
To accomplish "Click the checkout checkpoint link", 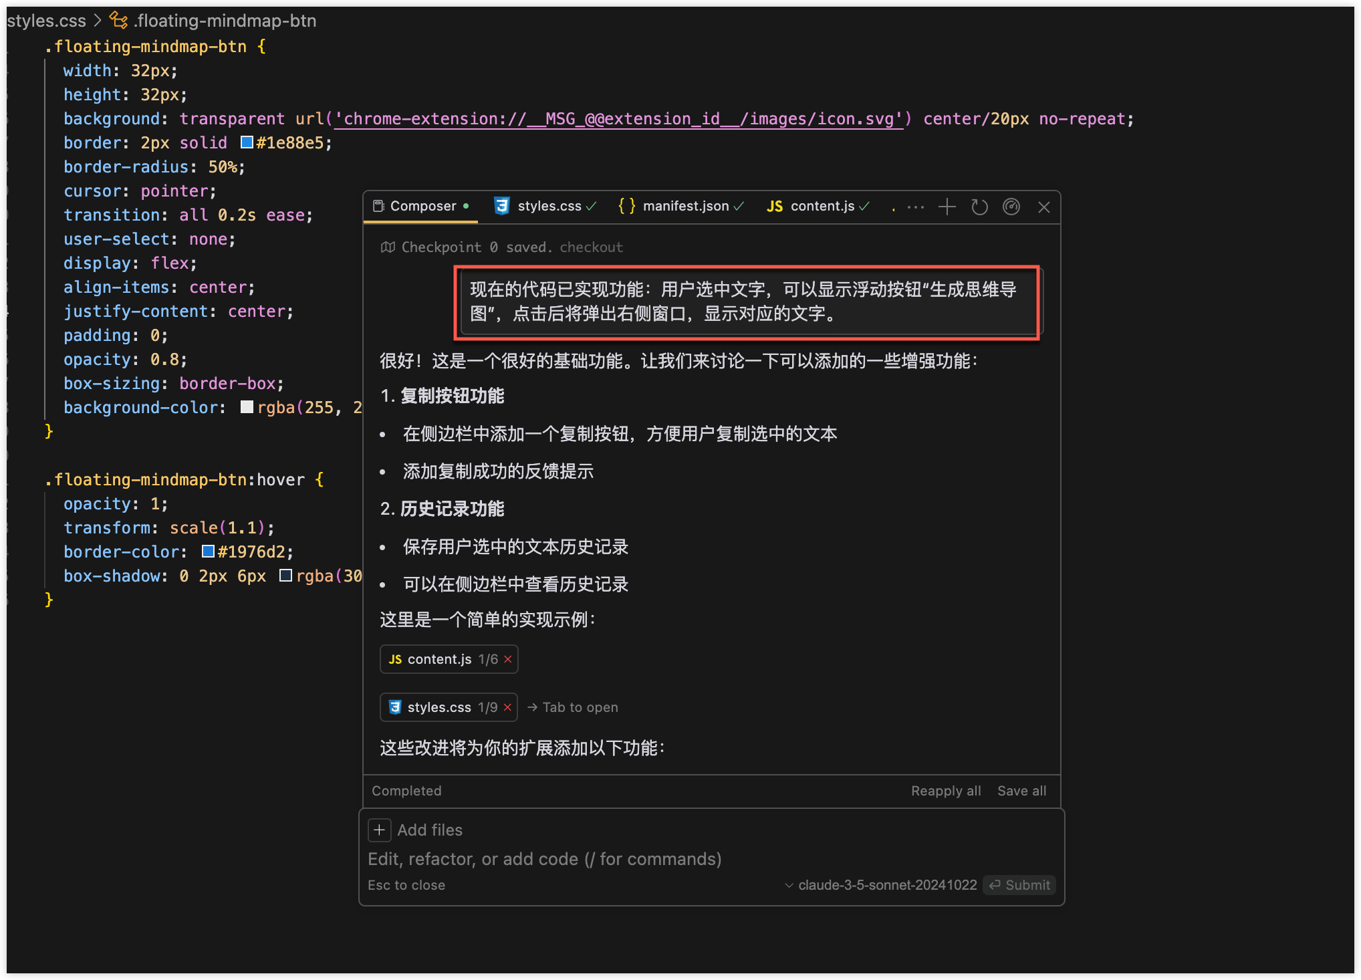I will coord(591,247).
